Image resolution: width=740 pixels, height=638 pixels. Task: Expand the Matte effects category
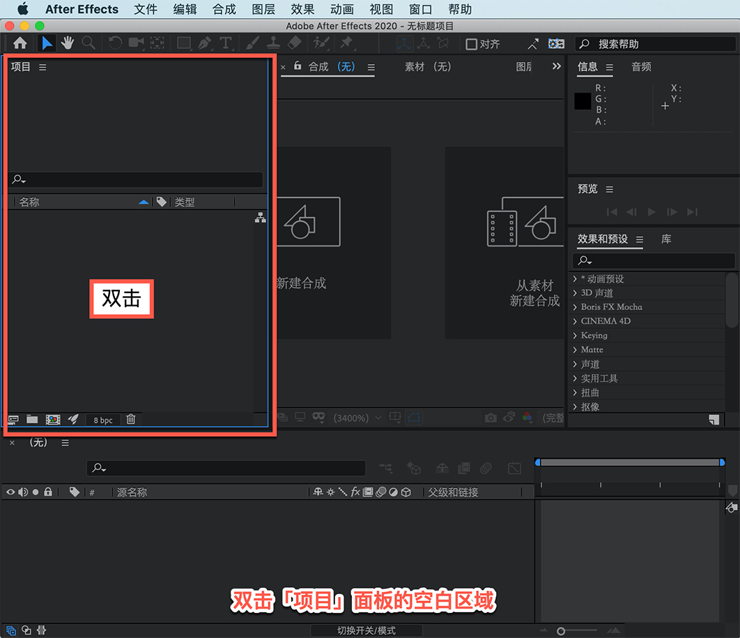(575, 350)
